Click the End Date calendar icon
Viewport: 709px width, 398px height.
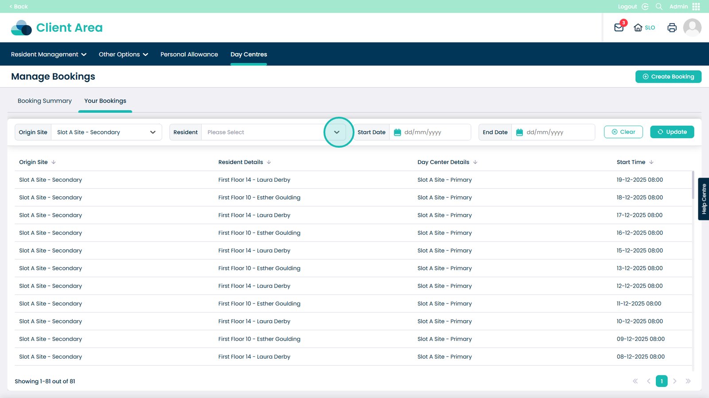[519, 132]
